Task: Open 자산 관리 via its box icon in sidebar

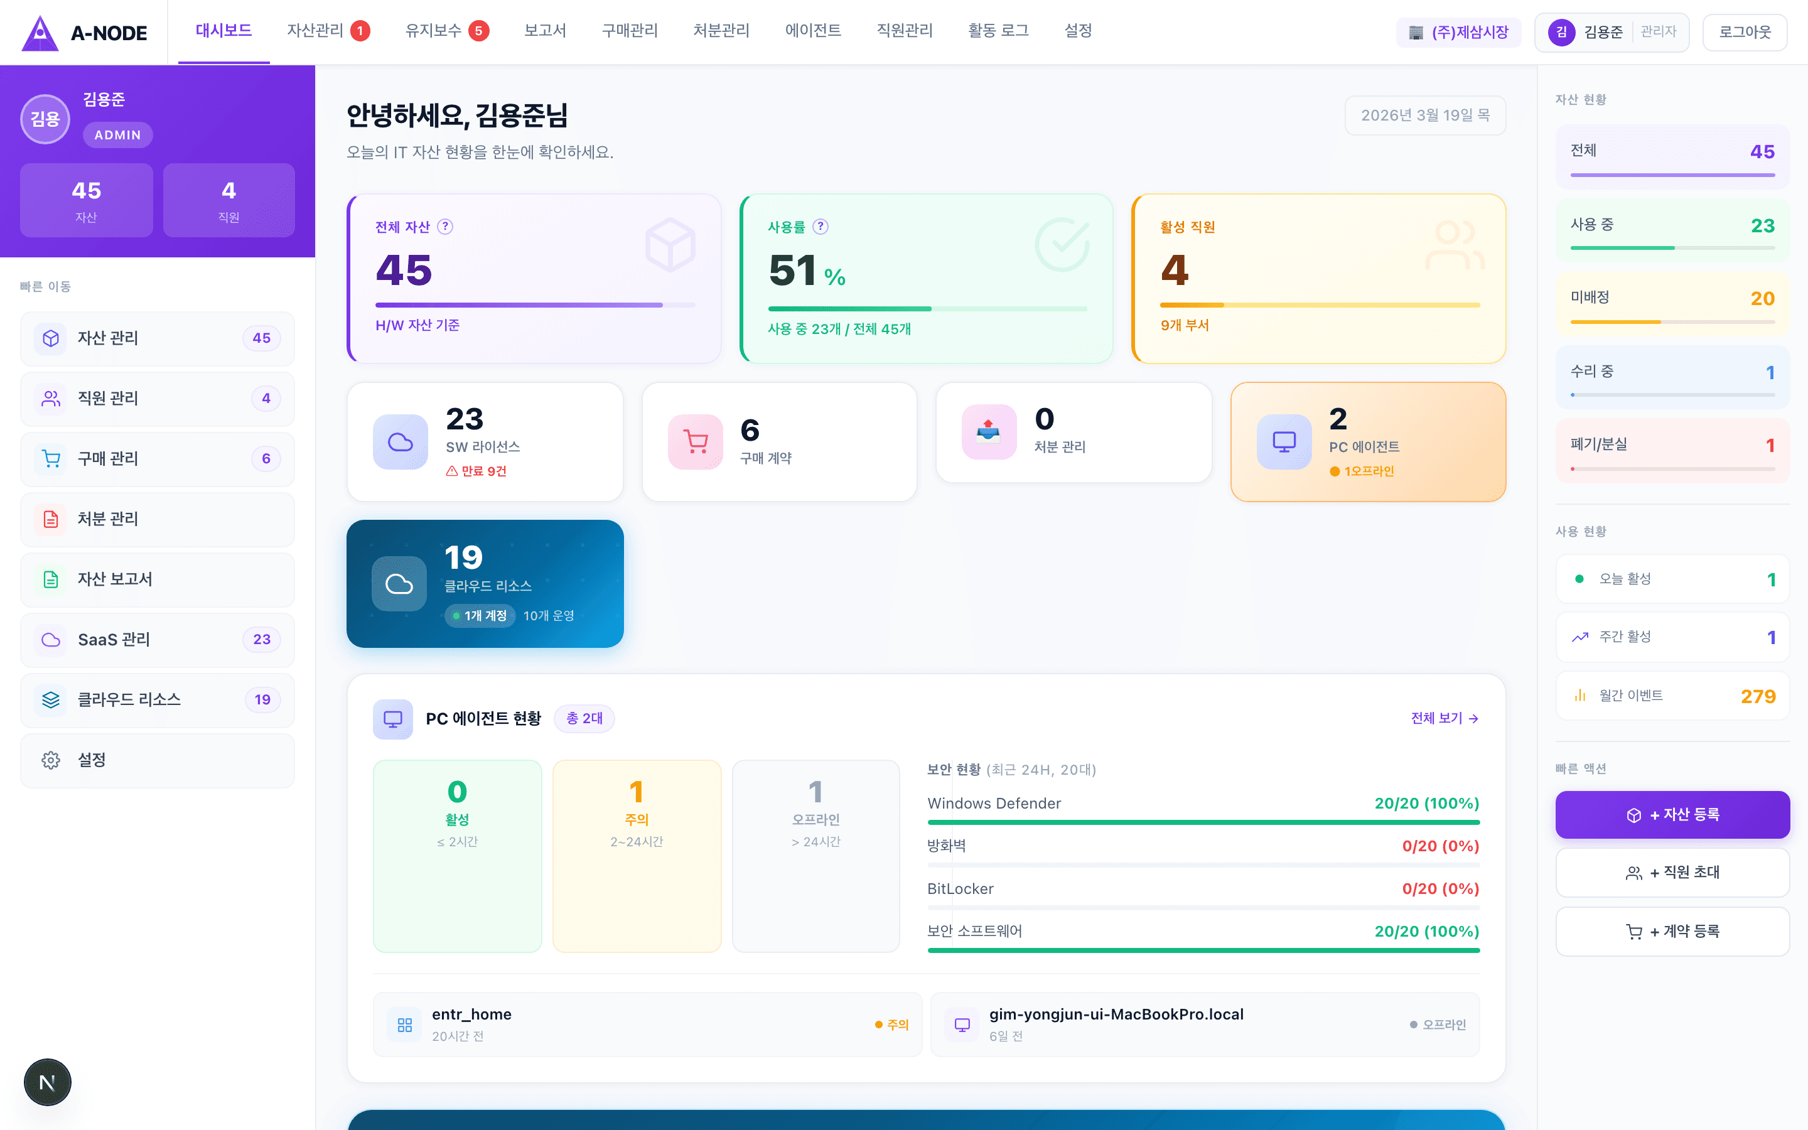Action: coord(50,338)
